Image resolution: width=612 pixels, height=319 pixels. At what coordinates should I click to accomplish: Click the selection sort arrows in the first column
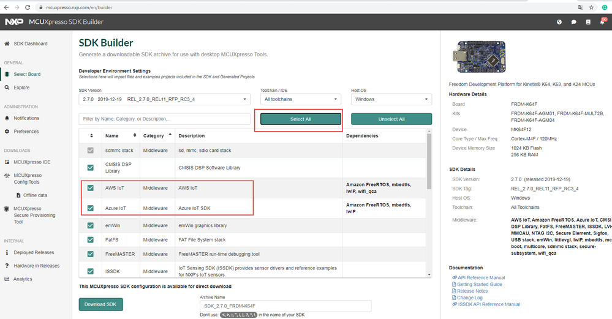tap(91, 136)
